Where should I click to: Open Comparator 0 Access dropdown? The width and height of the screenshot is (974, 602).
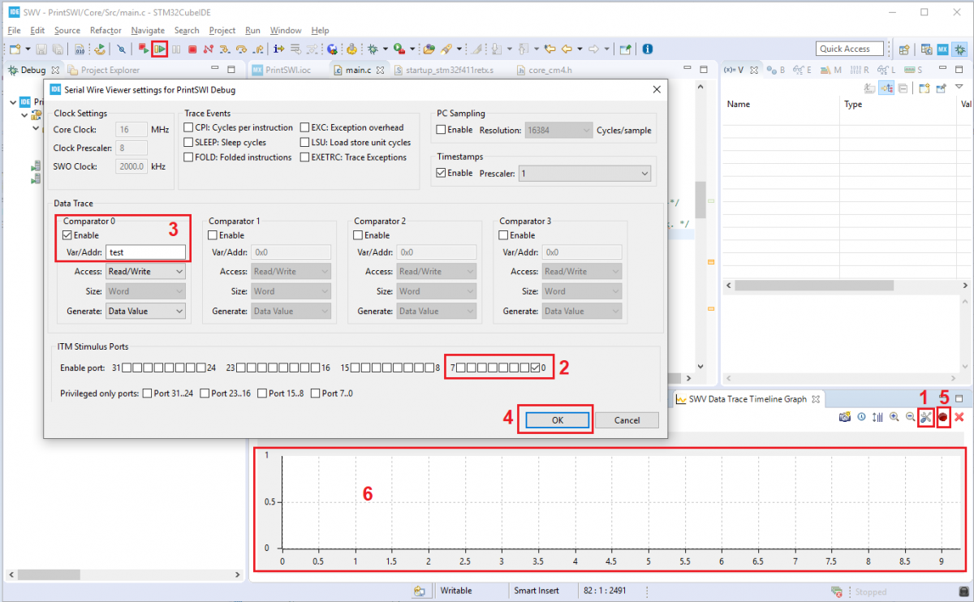146,272
